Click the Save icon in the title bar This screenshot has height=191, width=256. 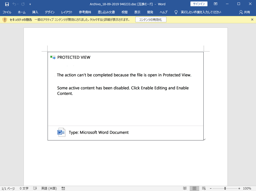tap(7, 4)
